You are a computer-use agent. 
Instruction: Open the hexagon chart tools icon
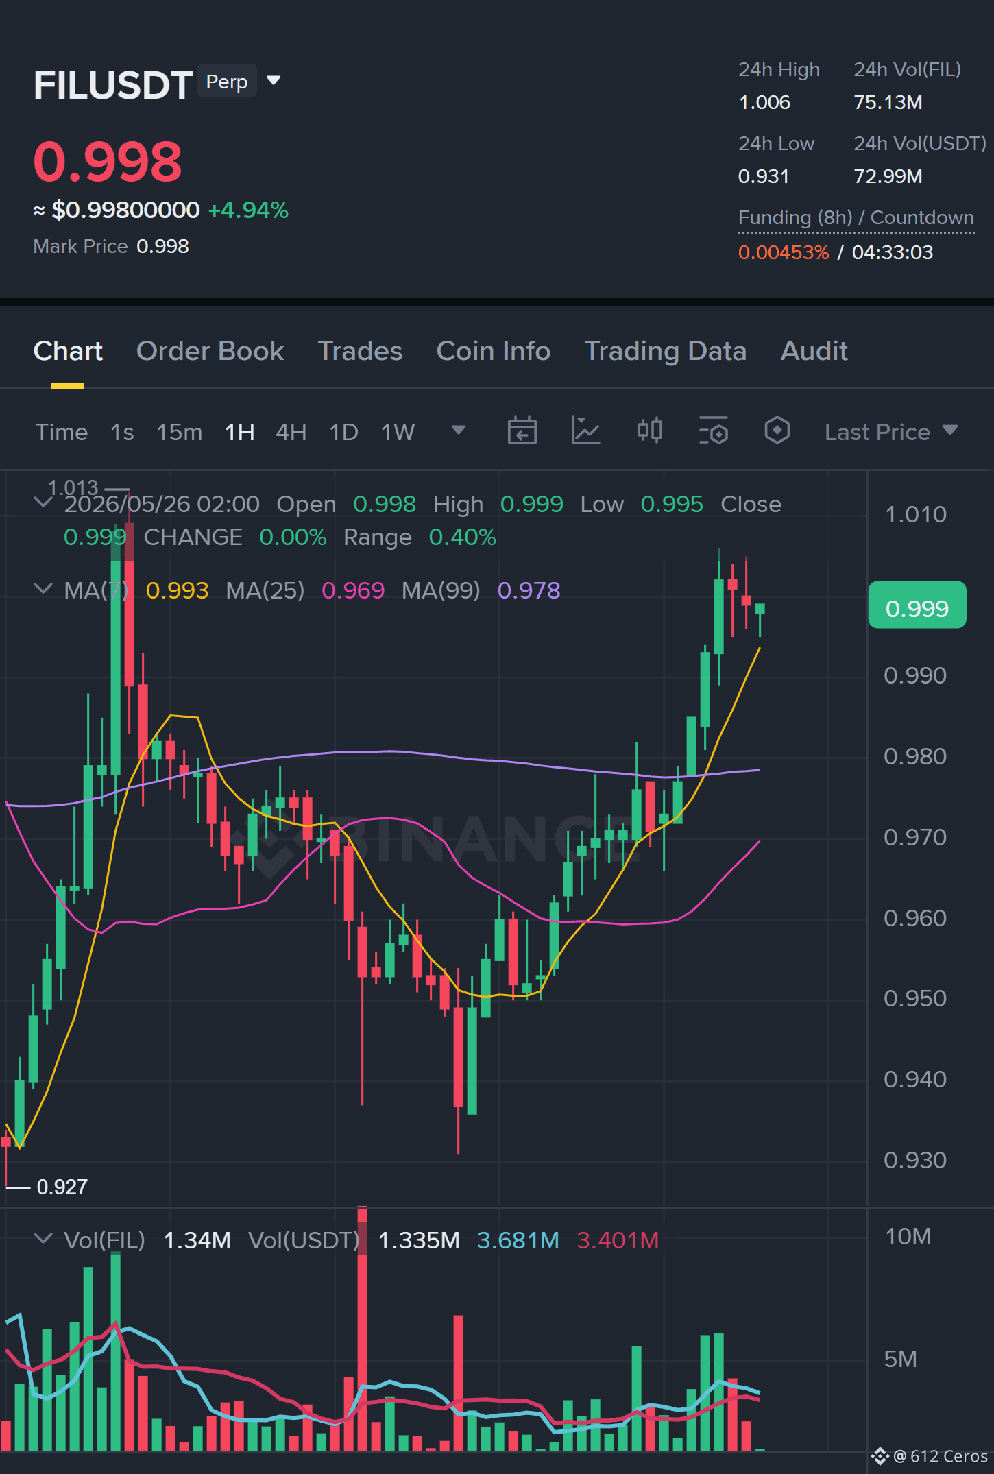click(777, 431)
